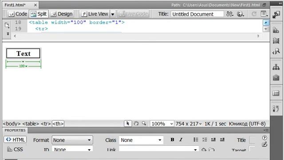The image size is (284, 160).
Task: Open the Format dropdown
Action: click(x=72, y=140)
